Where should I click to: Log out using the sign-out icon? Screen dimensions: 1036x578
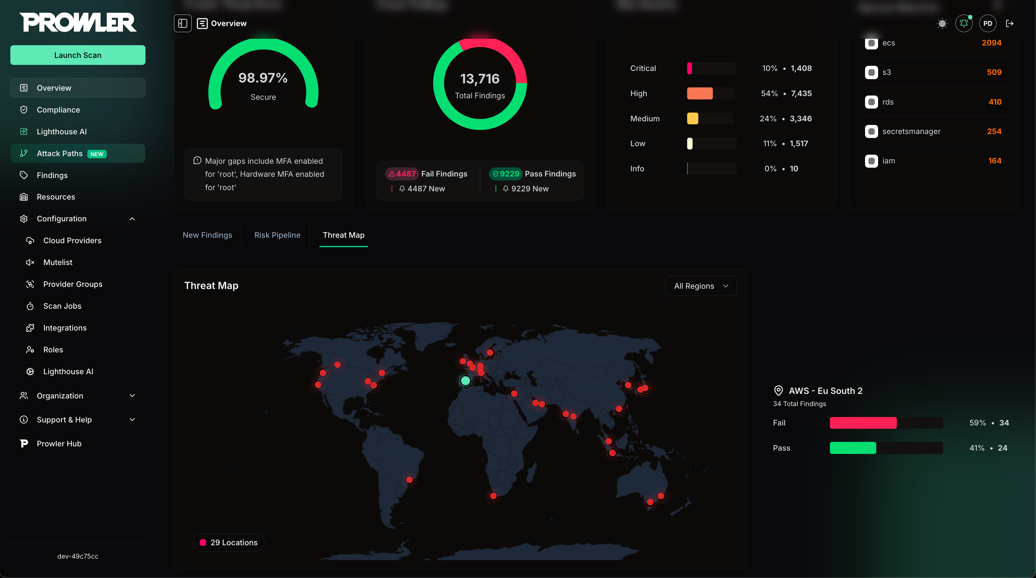tap(1010, 23)
